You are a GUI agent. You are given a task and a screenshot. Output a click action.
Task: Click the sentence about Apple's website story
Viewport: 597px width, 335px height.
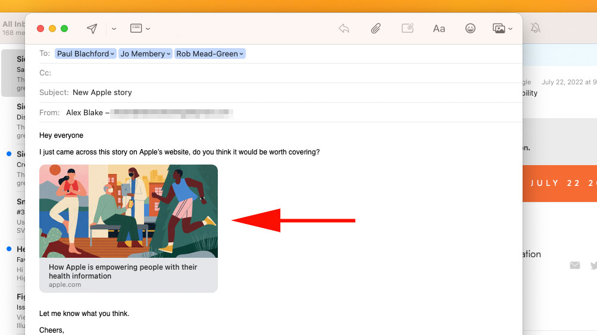(x=179, y=152)
